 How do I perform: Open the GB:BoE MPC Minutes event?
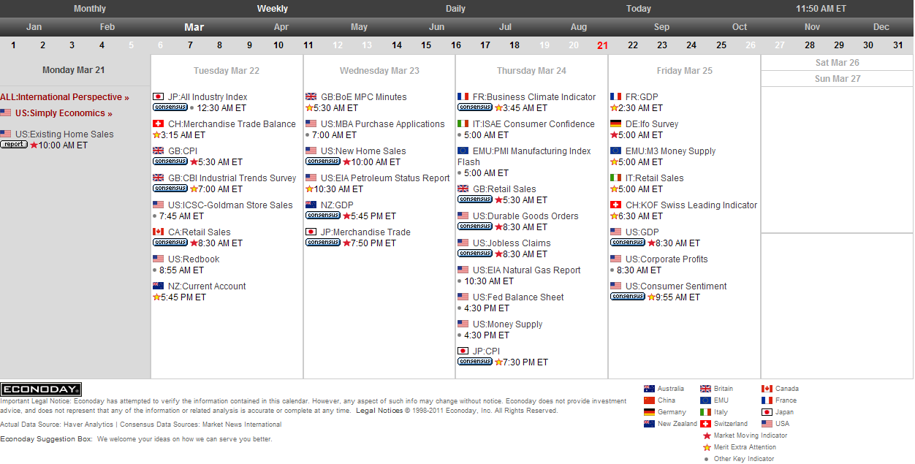click(x=363, y=97)
